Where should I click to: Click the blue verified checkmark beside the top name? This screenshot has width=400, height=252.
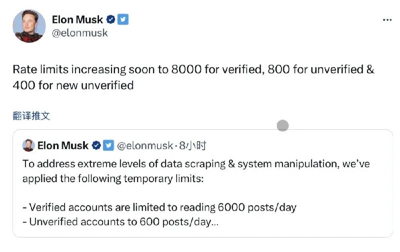[111, 20]
